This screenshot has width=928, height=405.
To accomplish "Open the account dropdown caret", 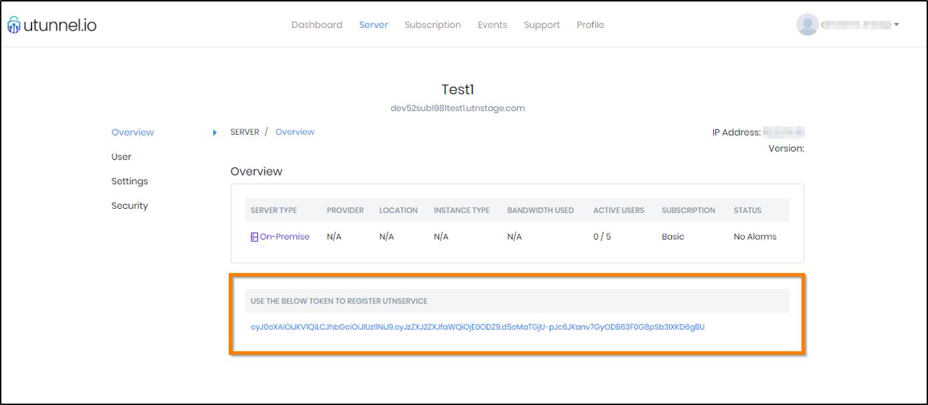I will click(896, 25).
